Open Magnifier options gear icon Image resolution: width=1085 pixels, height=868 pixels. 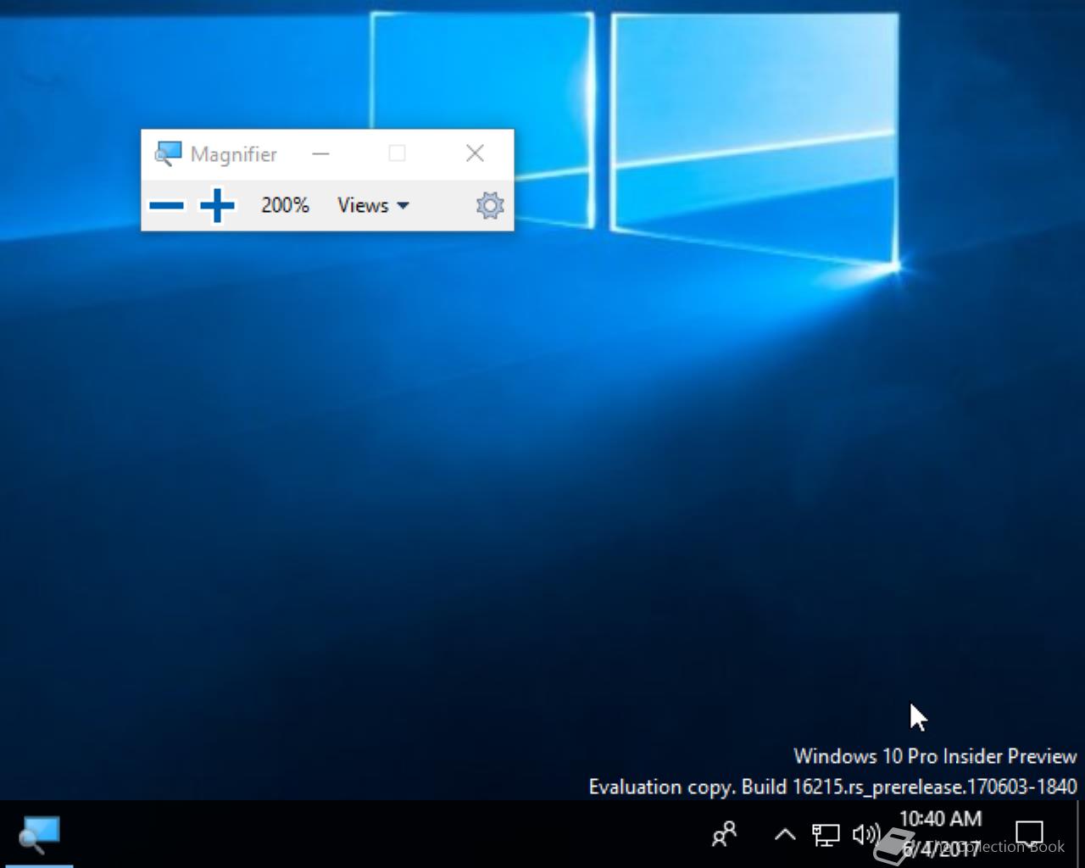pos(490,205)
